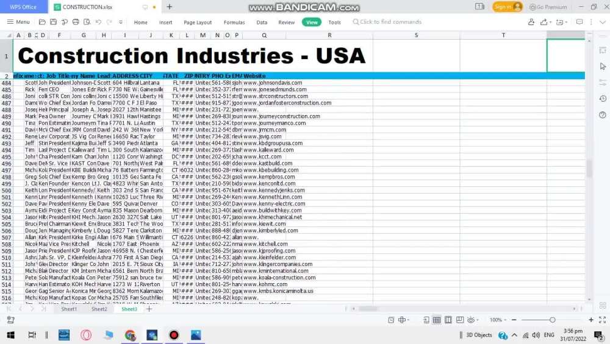Click the horizontal scrollbar thumb

point(368,309)
